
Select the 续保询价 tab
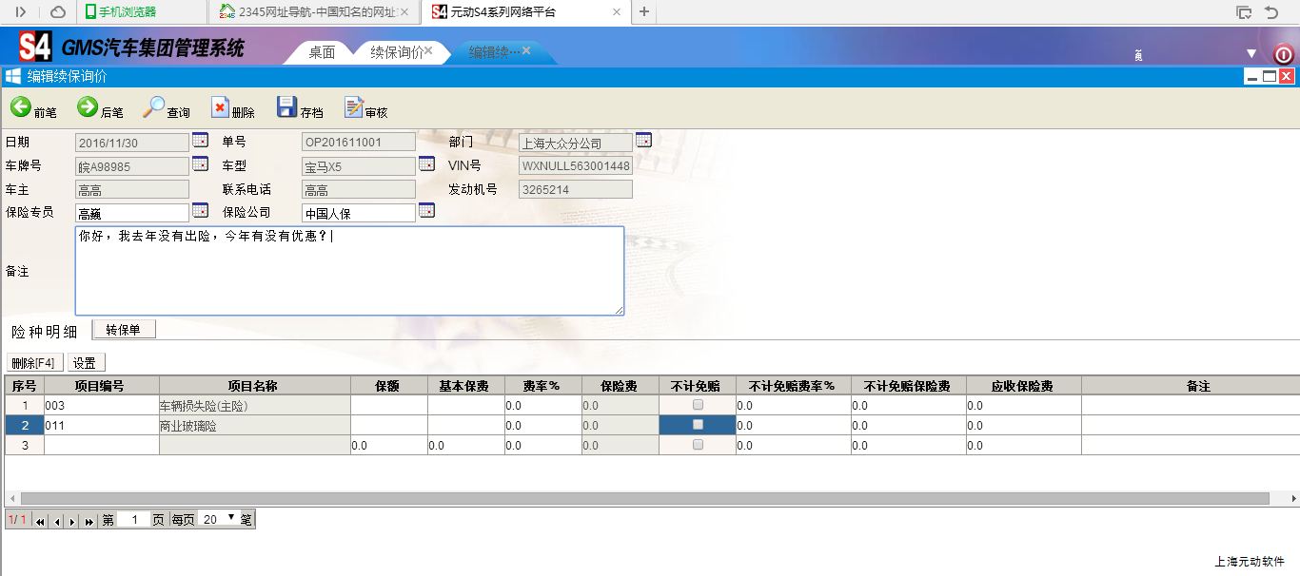tap(396, 52)
